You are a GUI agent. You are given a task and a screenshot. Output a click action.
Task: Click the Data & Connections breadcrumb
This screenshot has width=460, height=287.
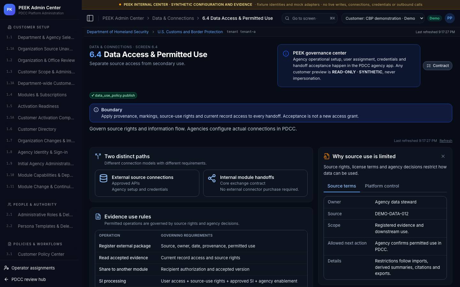tap(173, 18)
